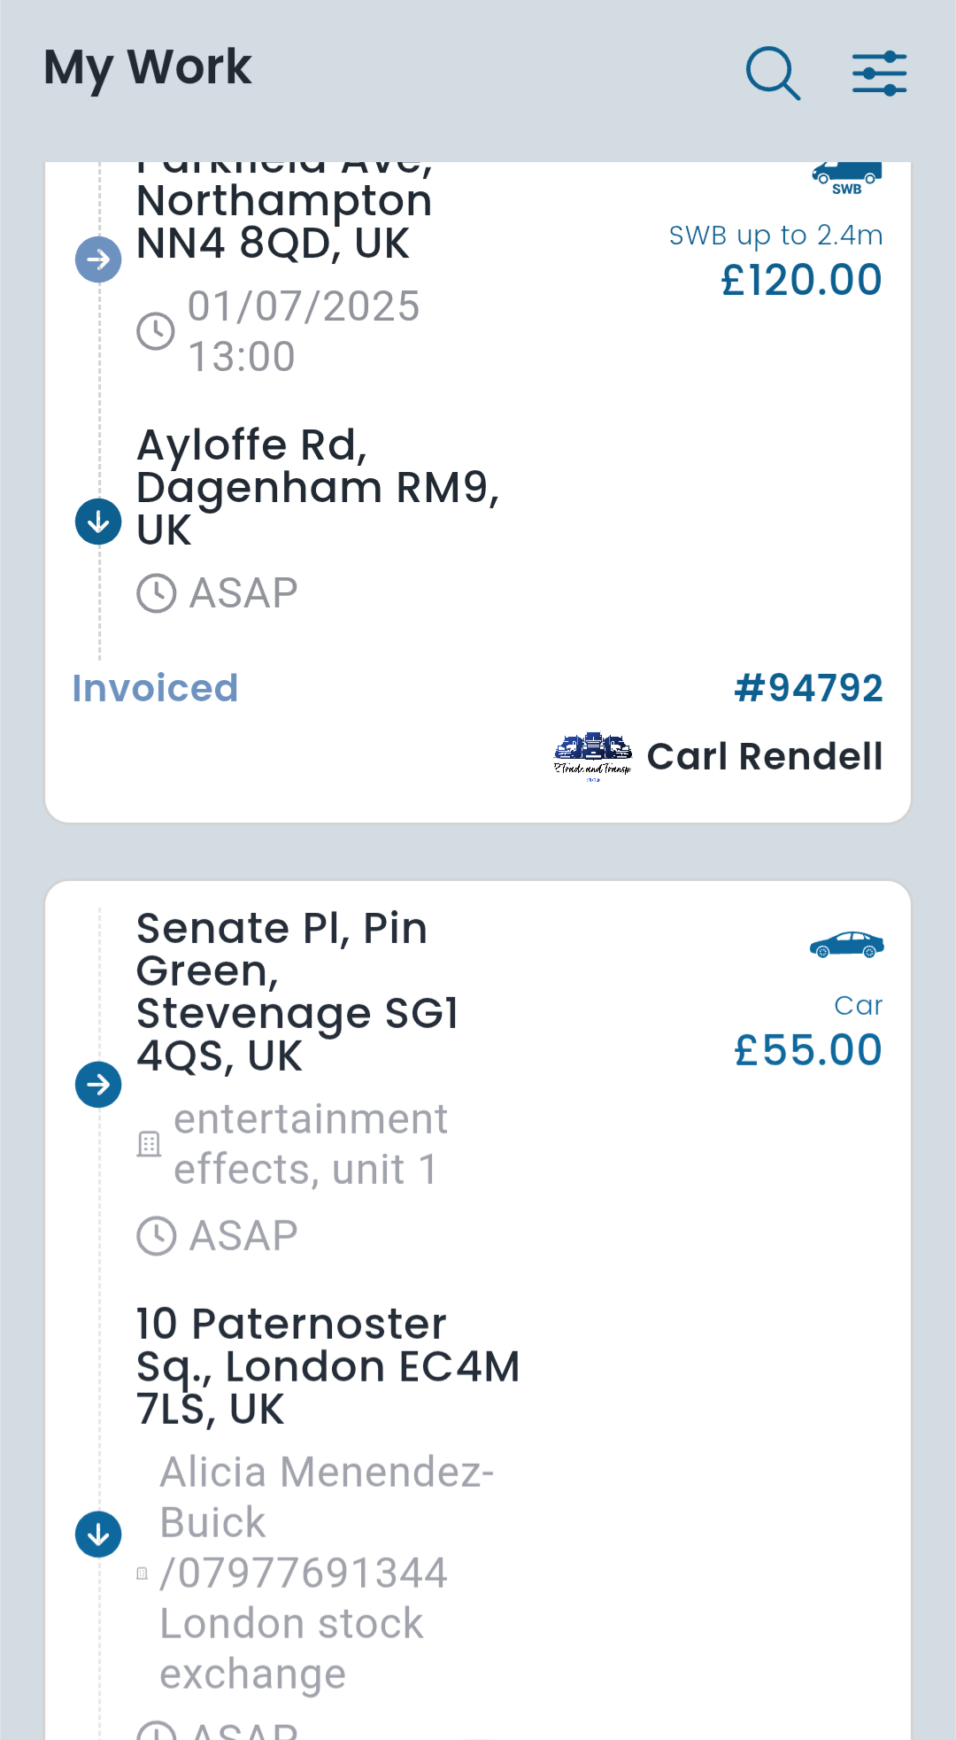Image resolution: width=956 pixels, height=1740 pixels.
Task: Tap the Northampton pickup arrow icon
Action: 98,259
